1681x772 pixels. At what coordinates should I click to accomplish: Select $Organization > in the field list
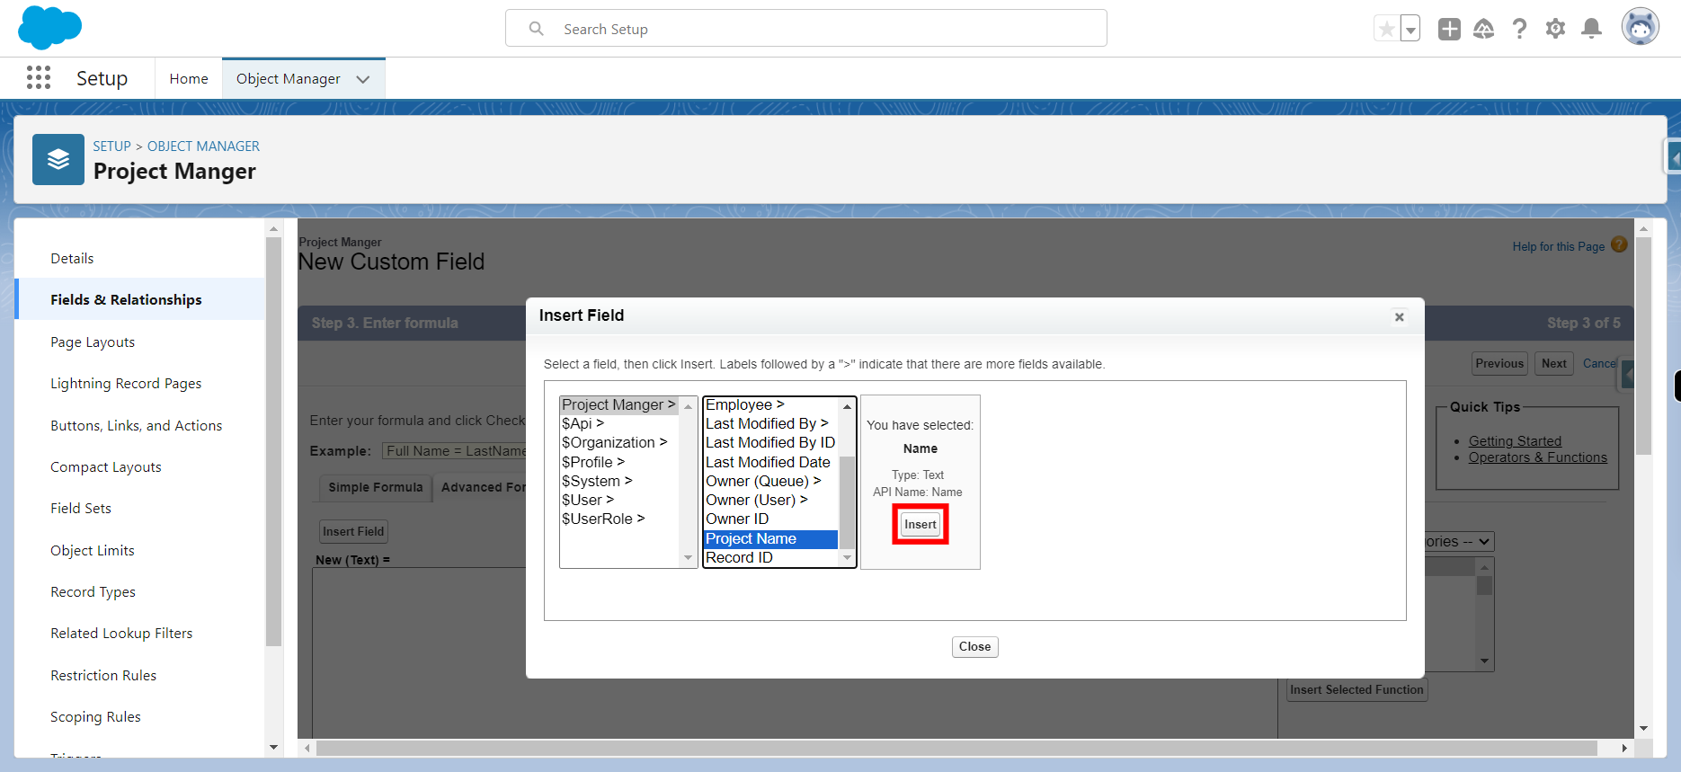[620, 442]
